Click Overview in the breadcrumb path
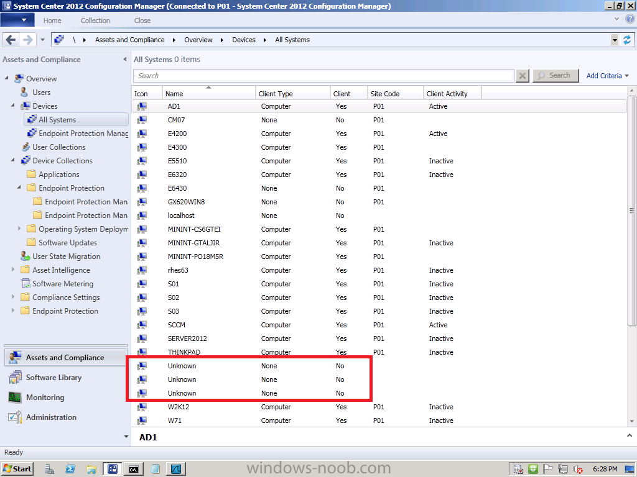 click(198, 40)
